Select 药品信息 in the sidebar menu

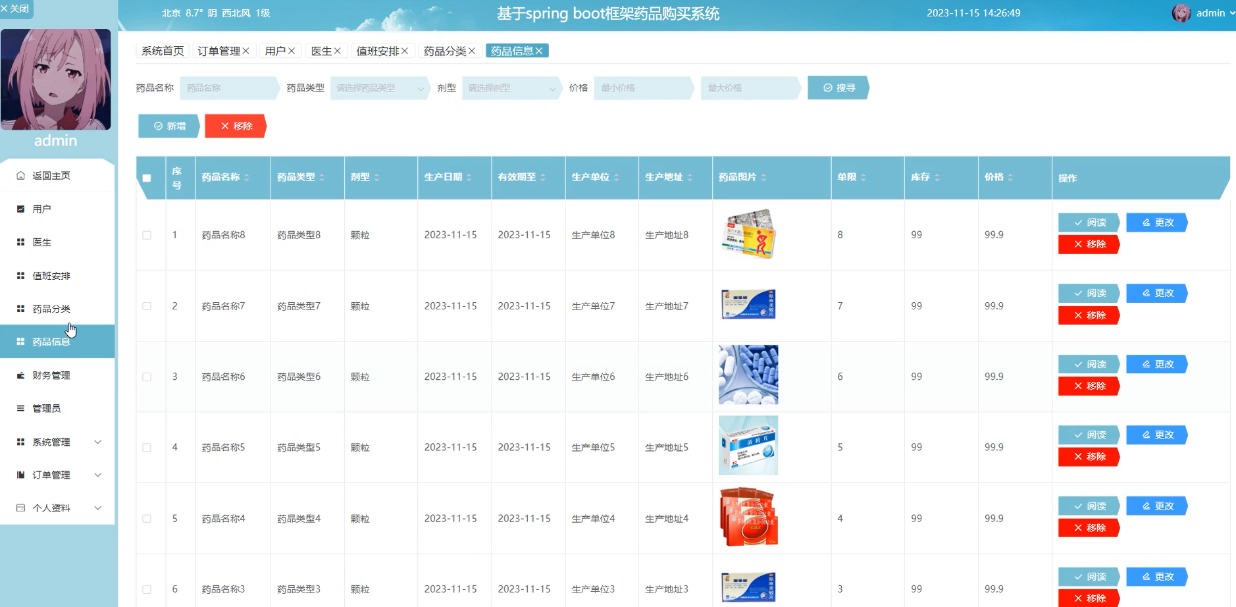[57, 342]
